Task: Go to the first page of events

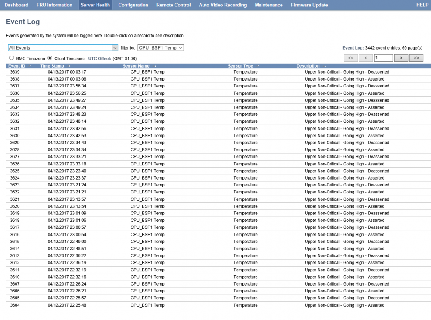Action: (351, 58)
